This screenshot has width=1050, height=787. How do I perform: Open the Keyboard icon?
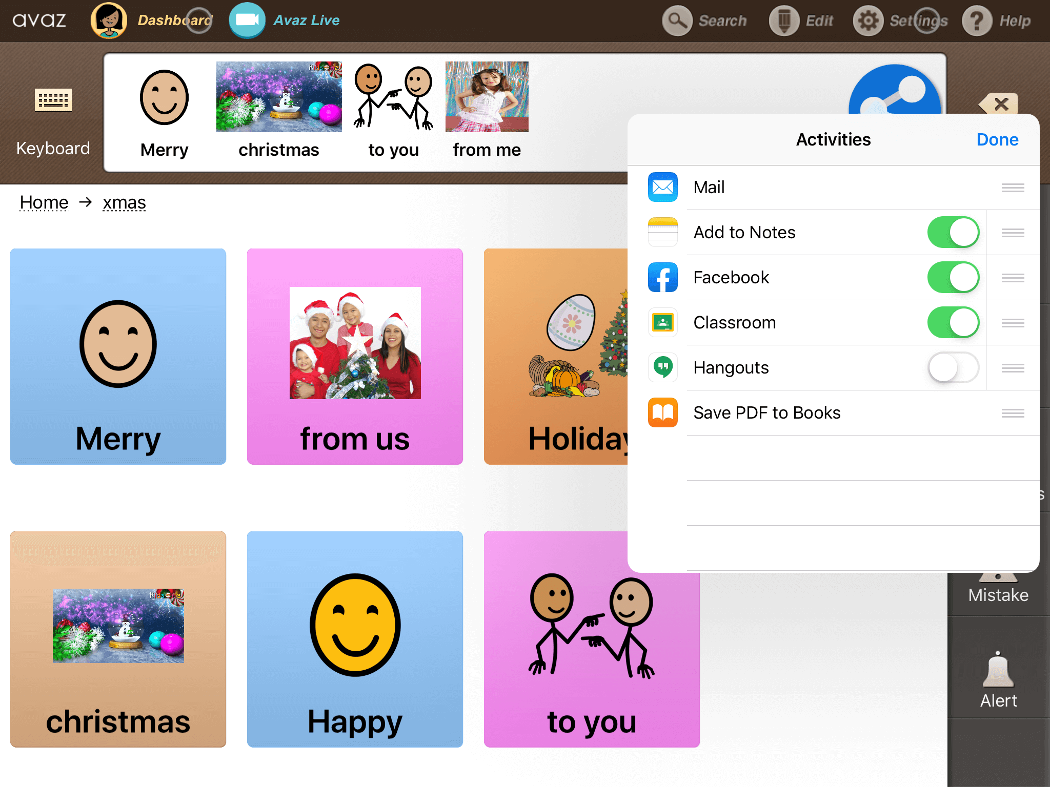click(53, 100)
